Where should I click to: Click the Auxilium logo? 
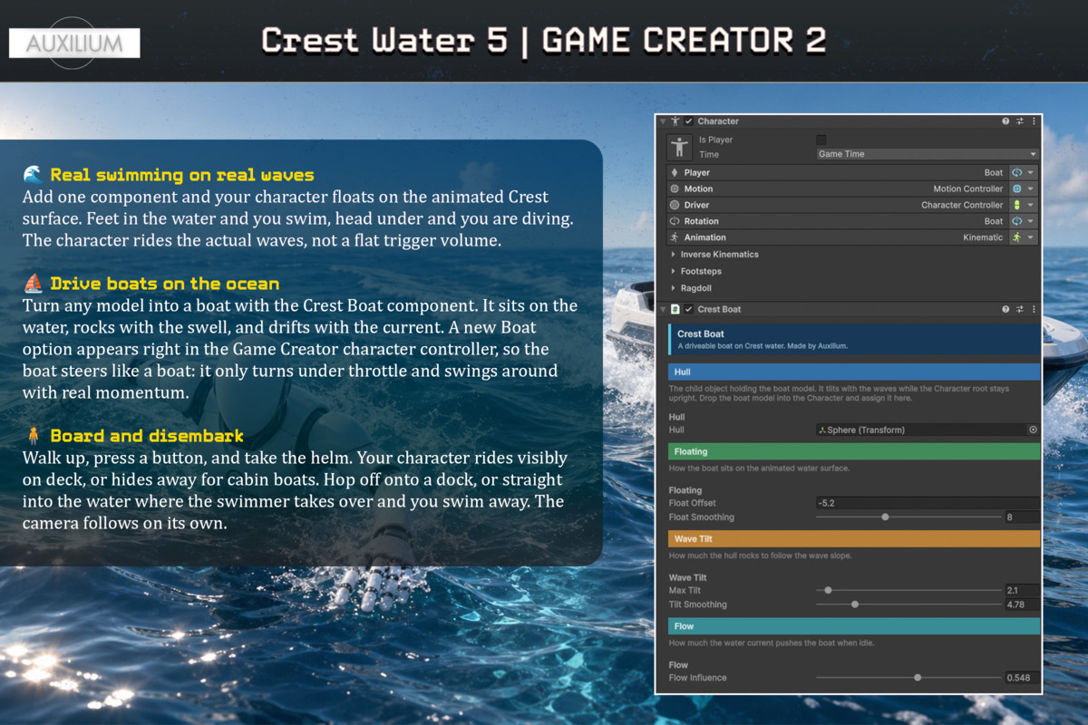click(74, 43)
